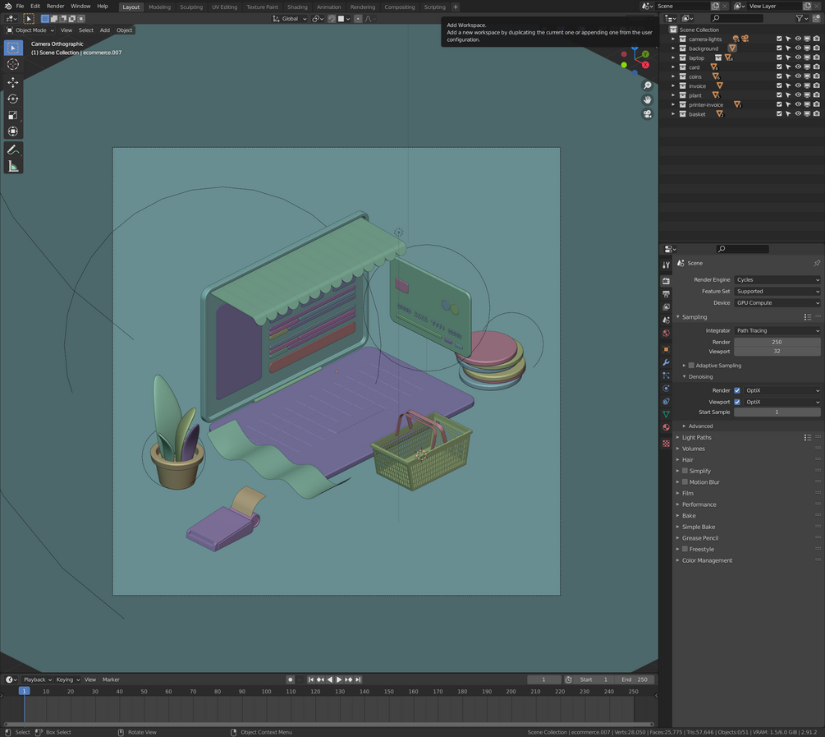Switch to the Shading workspace tab
825x737 pixels.
coord(297,7)
